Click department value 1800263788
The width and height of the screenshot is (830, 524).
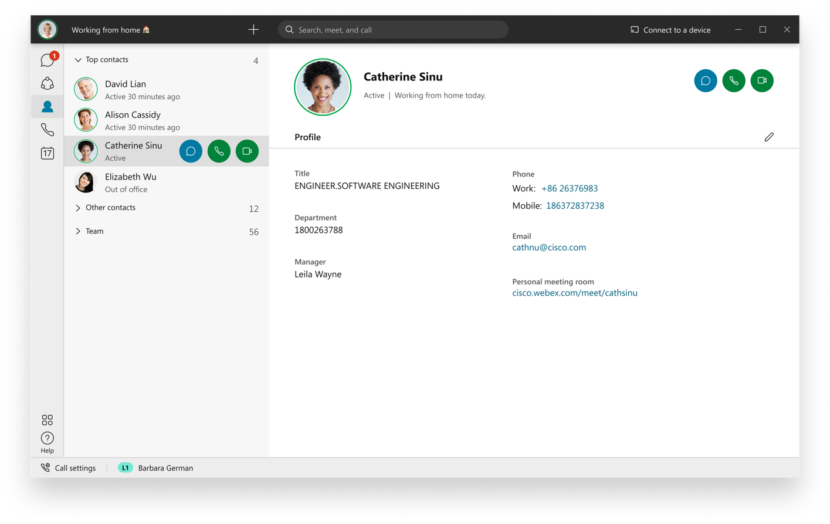[x=319, y=230]
